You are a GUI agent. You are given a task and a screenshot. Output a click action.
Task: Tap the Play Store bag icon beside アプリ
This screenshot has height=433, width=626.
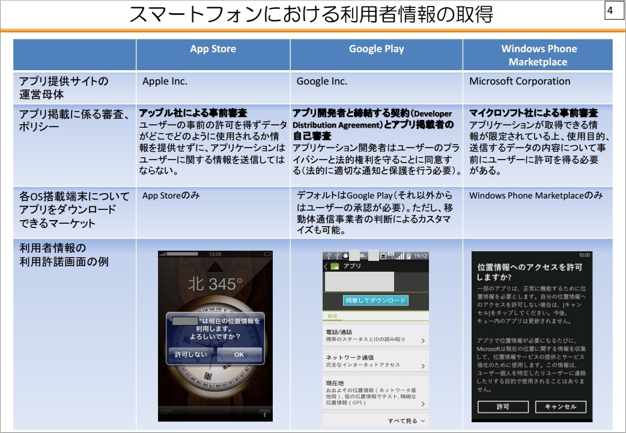click(x=335, y=266)
